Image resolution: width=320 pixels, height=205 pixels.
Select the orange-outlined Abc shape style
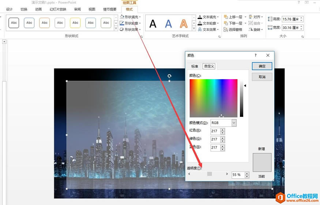[45, 23]
